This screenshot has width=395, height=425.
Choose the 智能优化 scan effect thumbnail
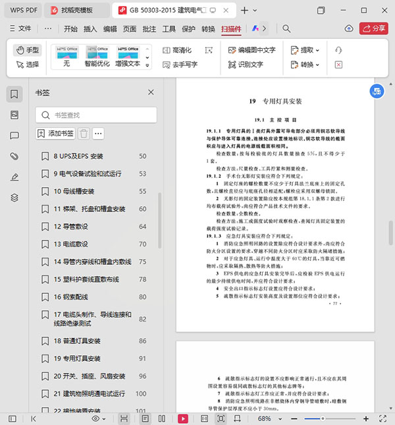click(x=97, y=57)
